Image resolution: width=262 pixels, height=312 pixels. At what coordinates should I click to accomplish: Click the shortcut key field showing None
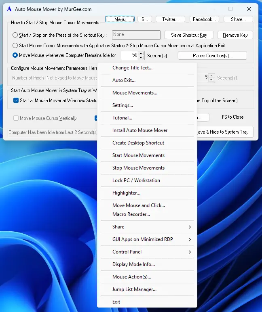coord(136,35)
